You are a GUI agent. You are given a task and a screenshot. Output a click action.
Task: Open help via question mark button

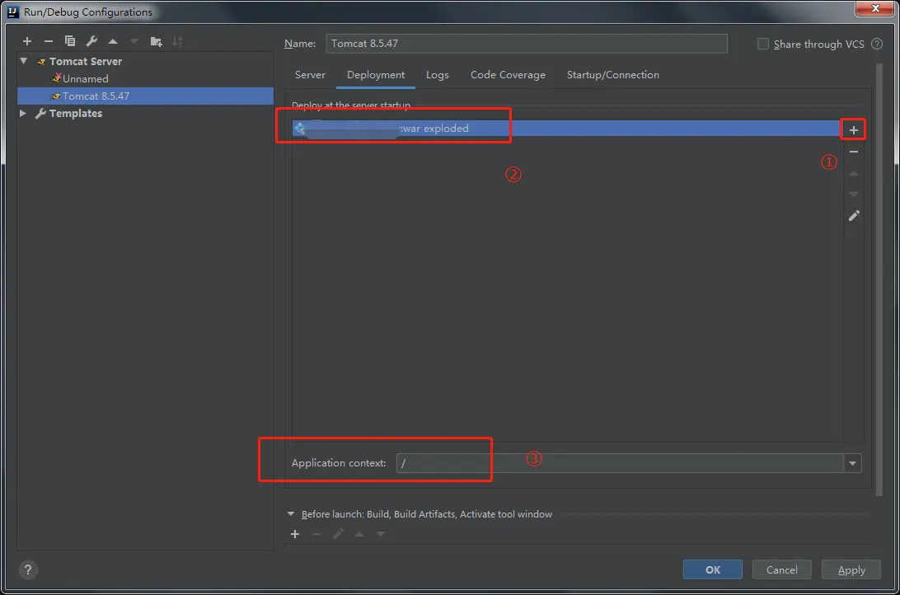click(28, 569)
